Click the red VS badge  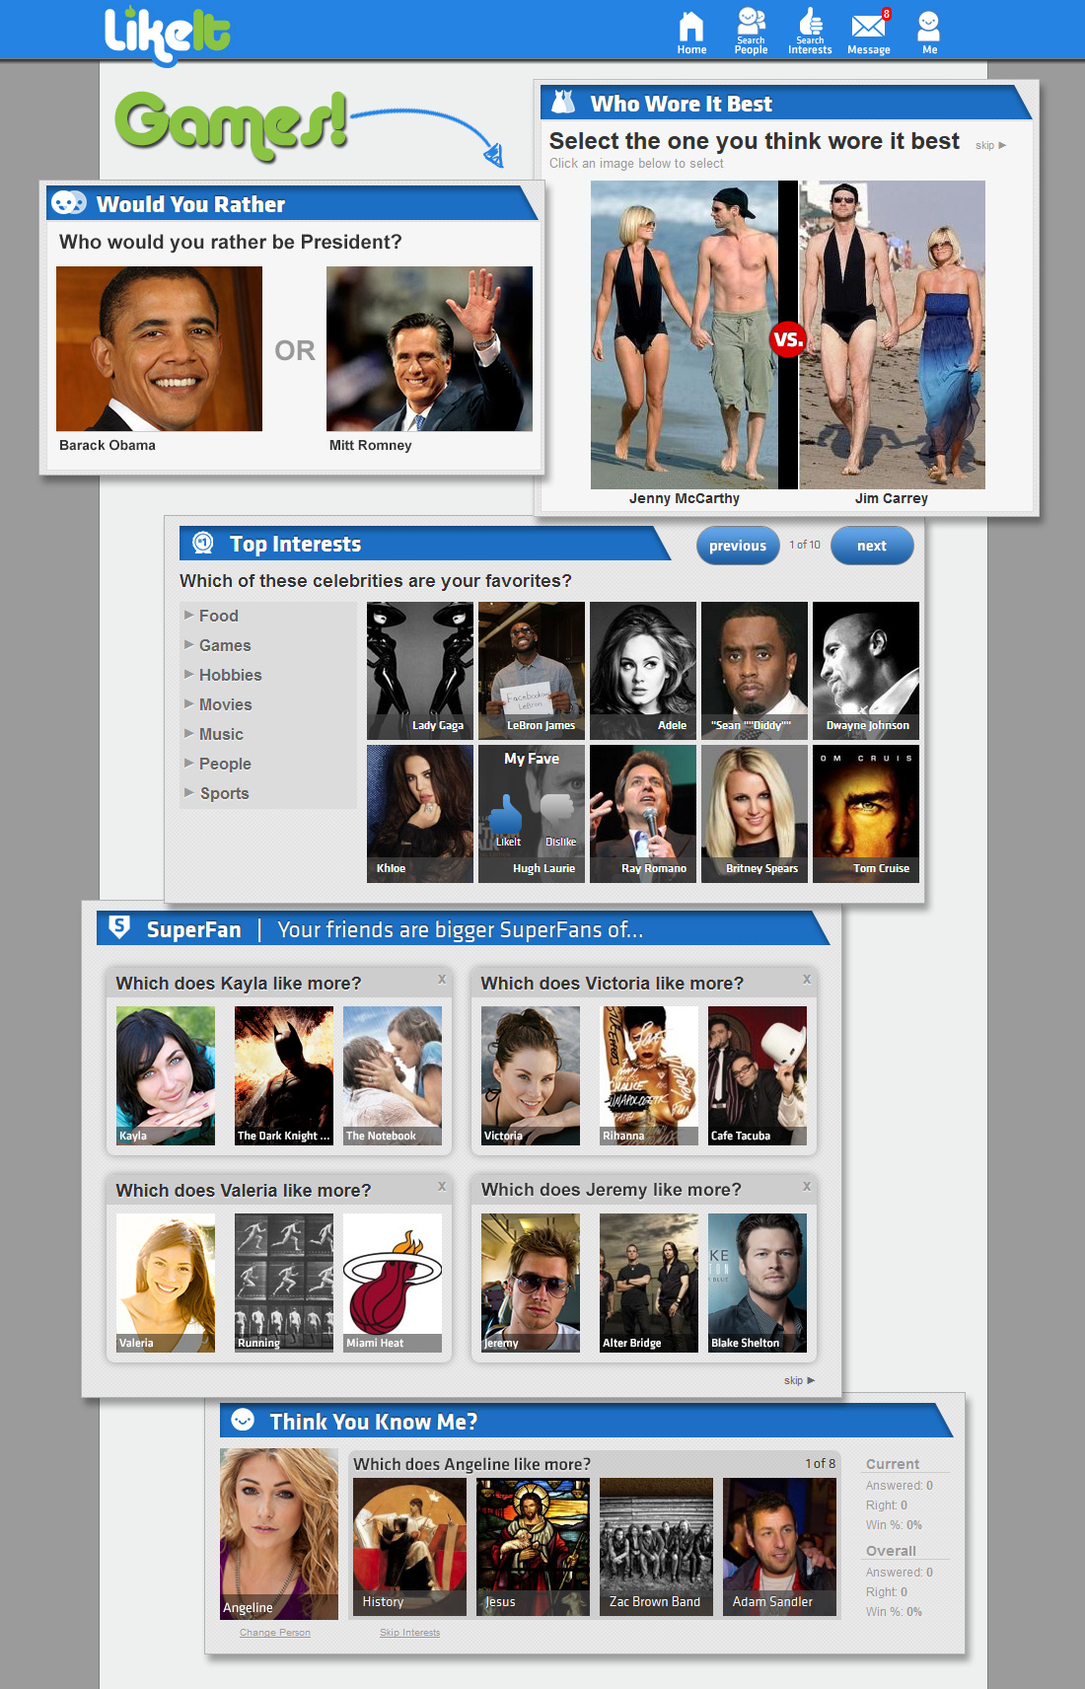[x=787, y=340]
